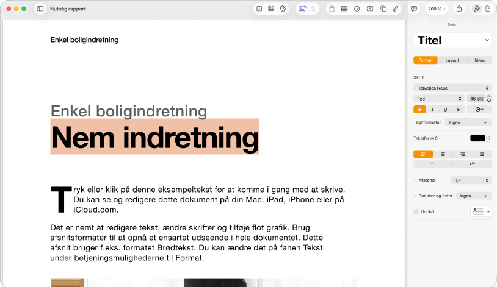497x287 pixels.
Task: Toggle underline U formatting
Action: pyautogui.click(x=445, y=110)
